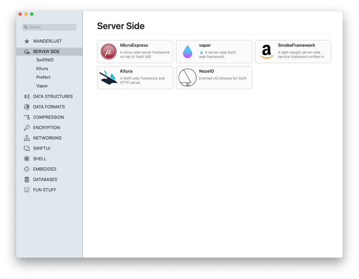This screenshot has height=279, width=359.
Task: Switch to the SwiftUI category
Action: [42, 148]
